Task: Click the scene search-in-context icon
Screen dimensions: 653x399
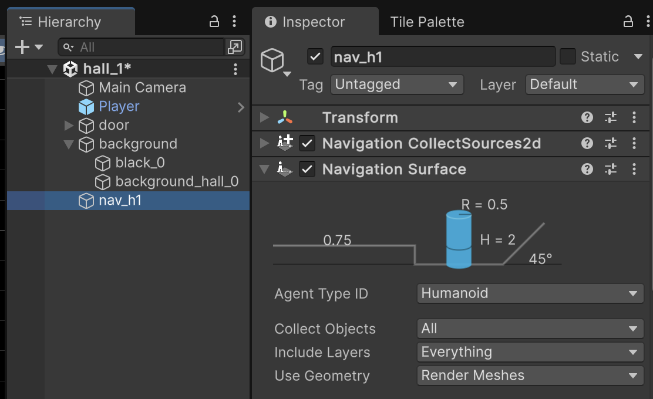Action: 235,48
